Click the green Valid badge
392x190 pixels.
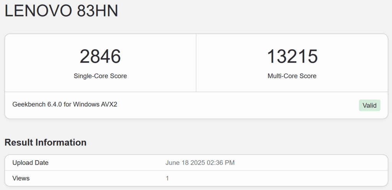pos(369,106)
